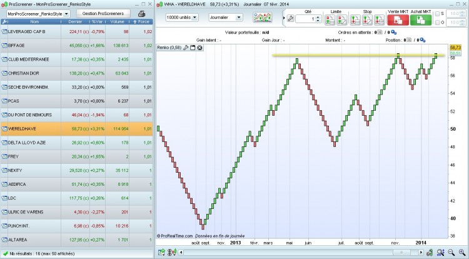Viewport: 469px width, 259px height.
Task: Open the indicators chart icon in toolbar
Action: click(x=262, y=18)
